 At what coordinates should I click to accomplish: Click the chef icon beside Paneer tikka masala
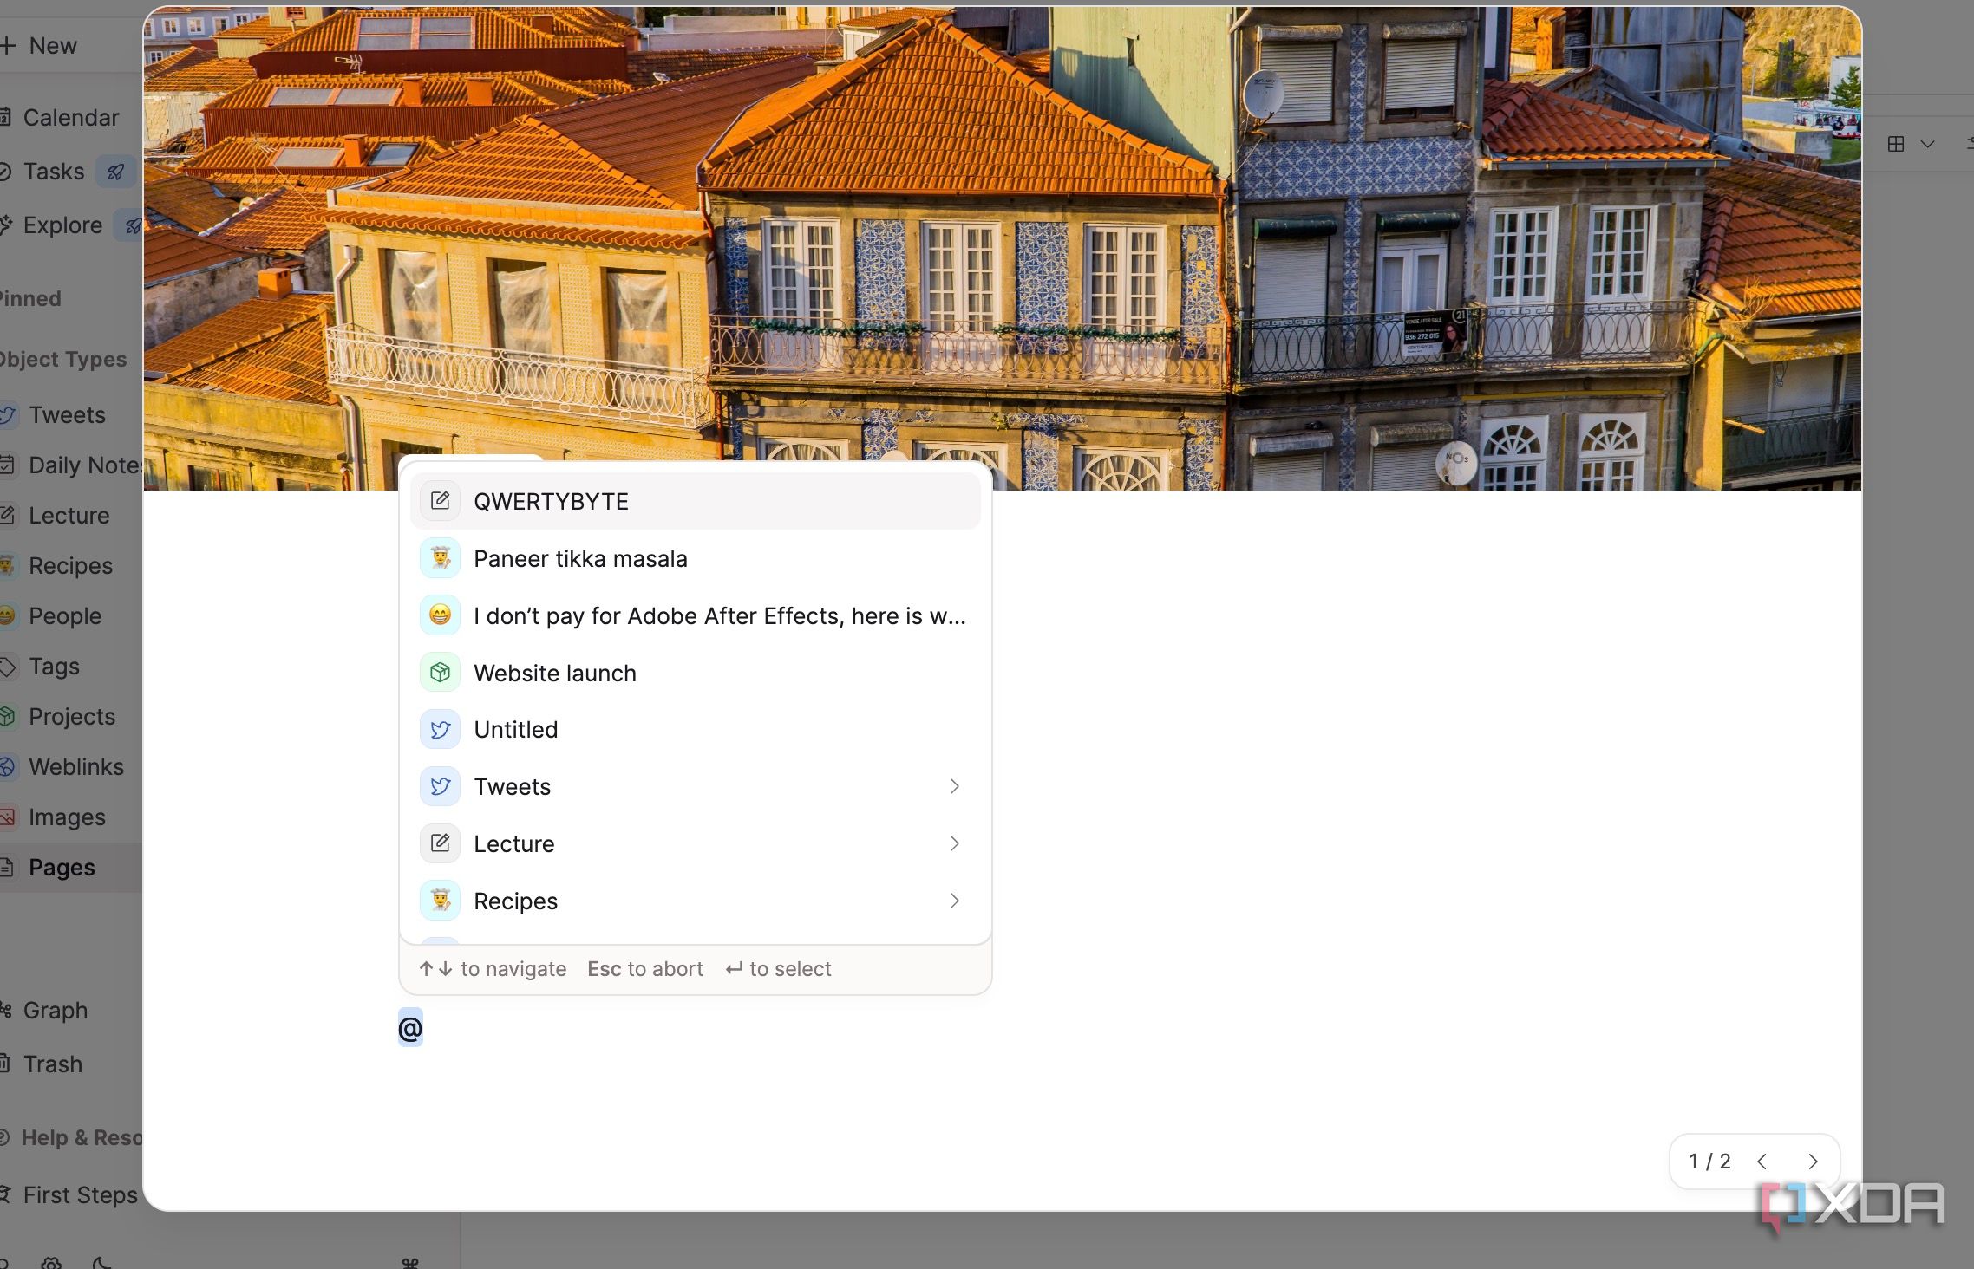[x=440, y=558]
